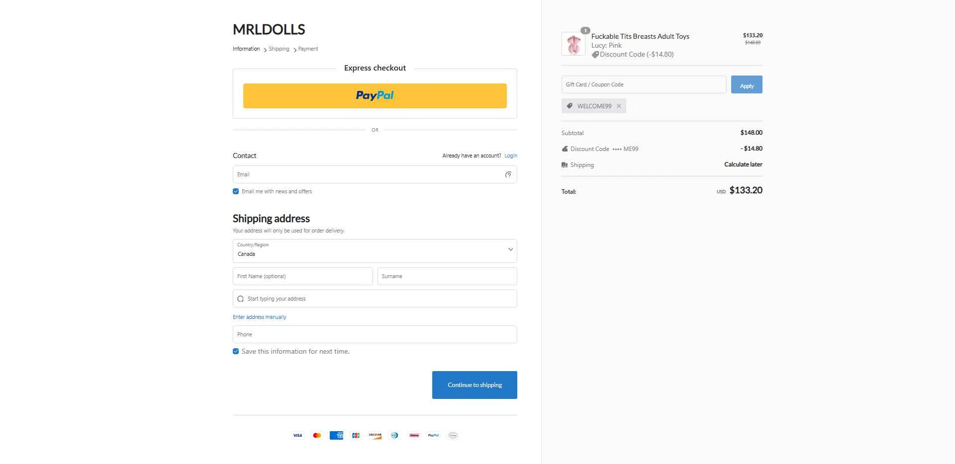
Task: Click the address search magnifier icon
Action: click(241, 299)
